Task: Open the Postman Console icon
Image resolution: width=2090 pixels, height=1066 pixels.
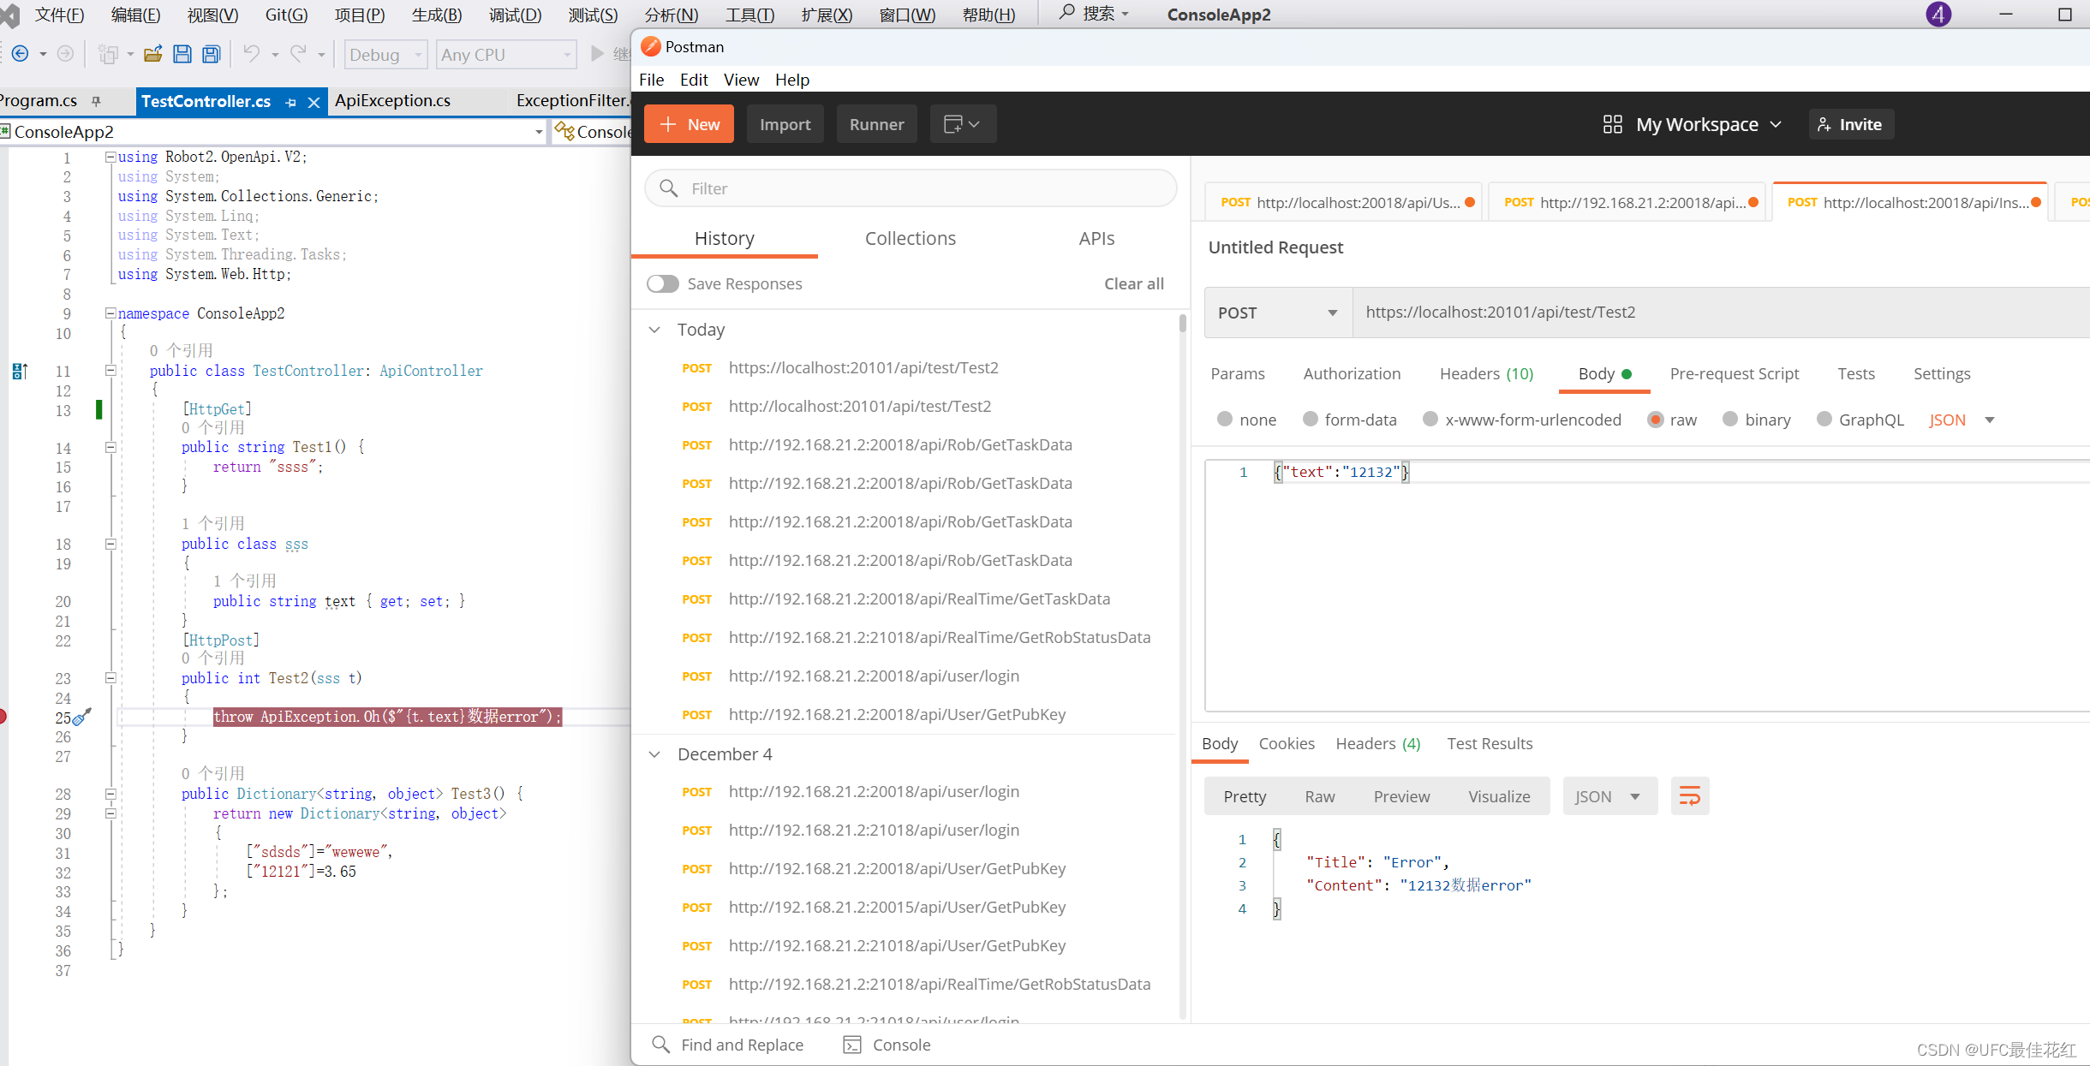Action: (852, 1045)
